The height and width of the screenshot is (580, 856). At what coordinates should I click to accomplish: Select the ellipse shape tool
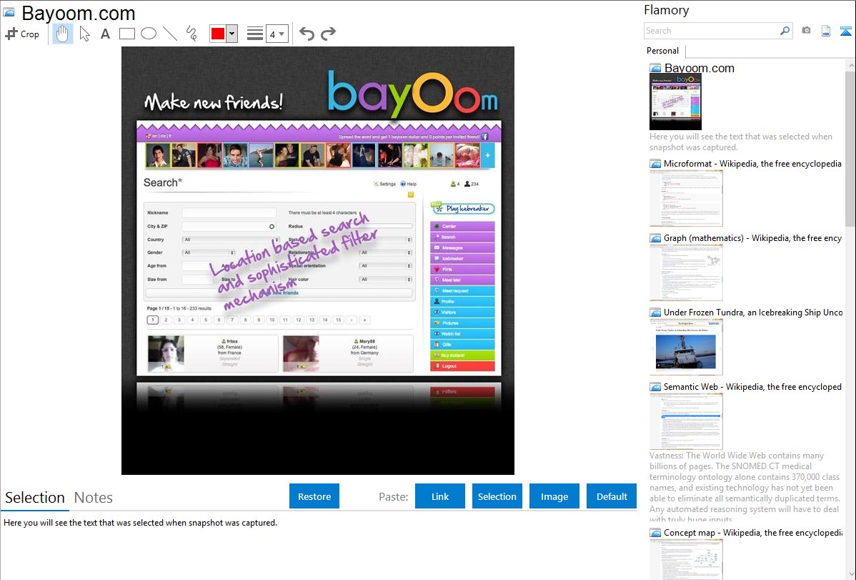click(148, 34)
